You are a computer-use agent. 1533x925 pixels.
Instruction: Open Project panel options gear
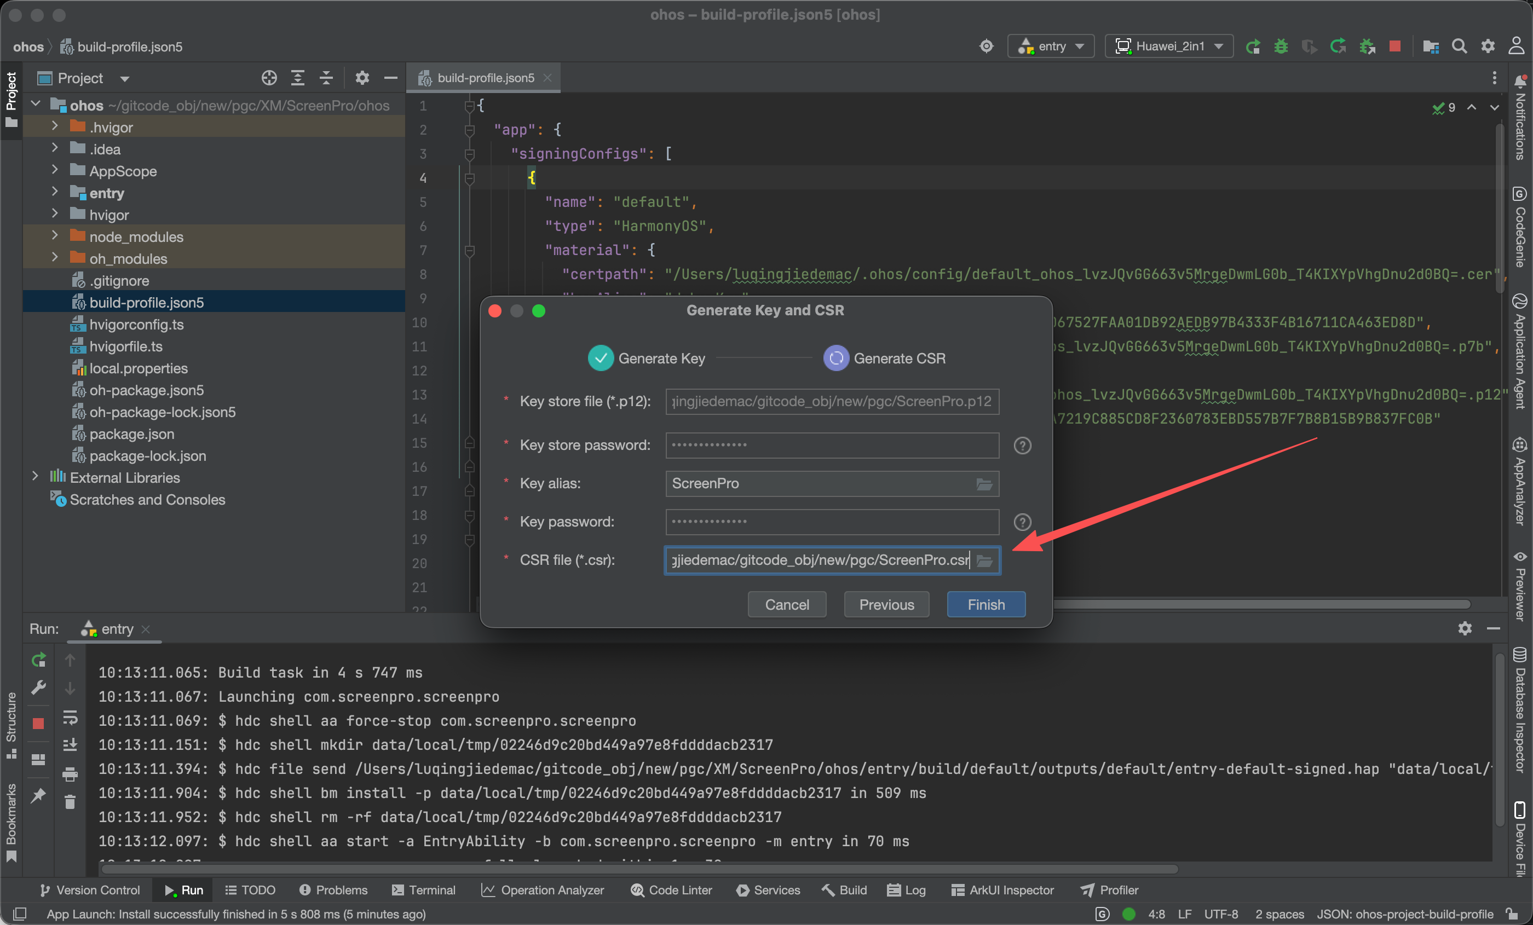362,78
